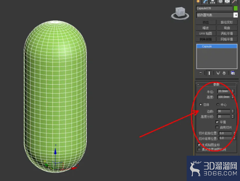Click the 高度分段 value field 20
Image resolution: width=240 pixels, height=181 pixels.
224,117
